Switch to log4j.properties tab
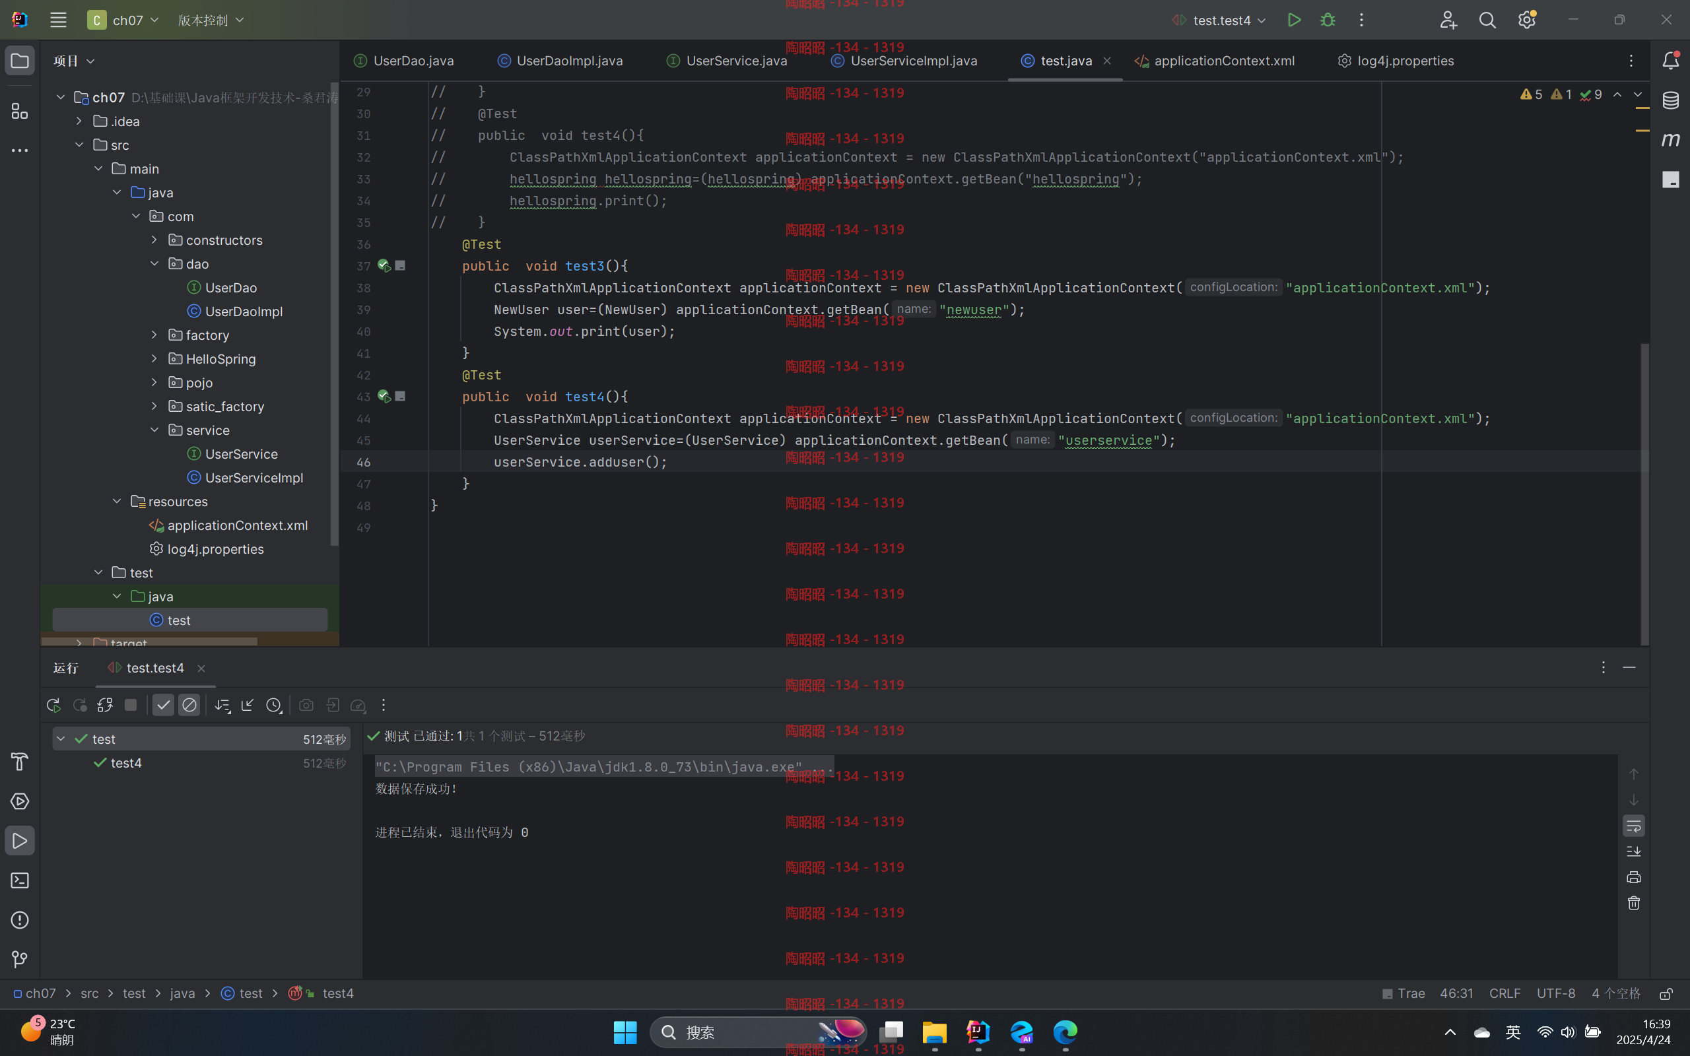The image size is (1690, 1056). [x=1396, y=61]
